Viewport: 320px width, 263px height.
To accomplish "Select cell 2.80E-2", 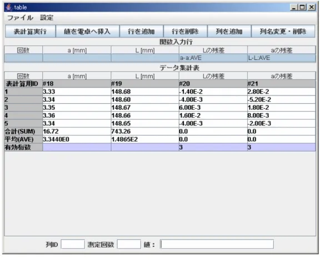I will (281, 92).
